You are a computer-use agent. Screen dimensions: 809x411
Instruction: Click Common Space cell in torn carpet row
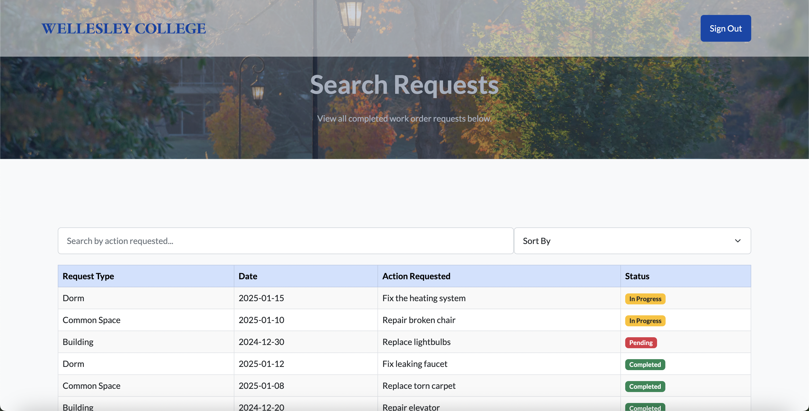(146, 386)
